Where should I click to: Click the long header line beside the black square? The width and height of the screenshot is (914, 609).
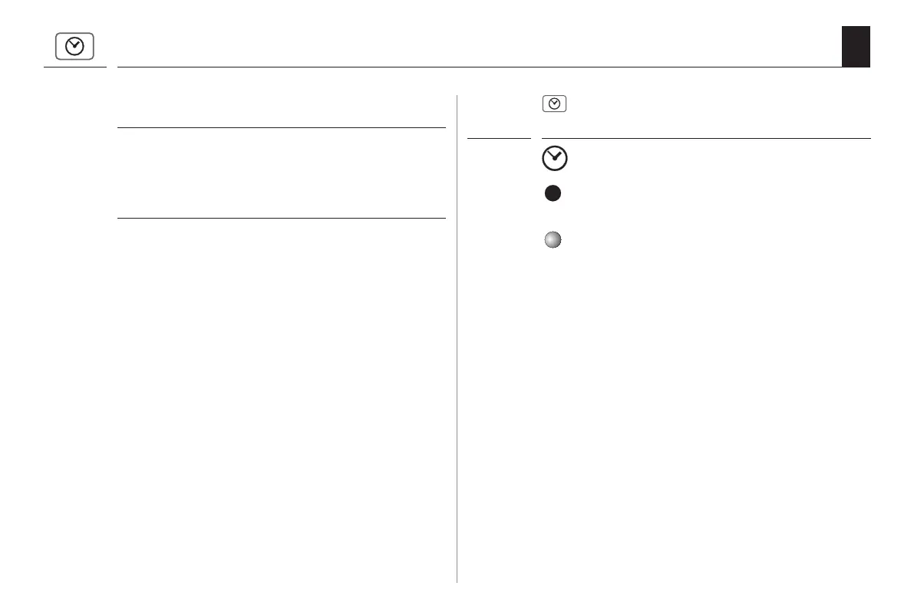click(x=476, y=67)
